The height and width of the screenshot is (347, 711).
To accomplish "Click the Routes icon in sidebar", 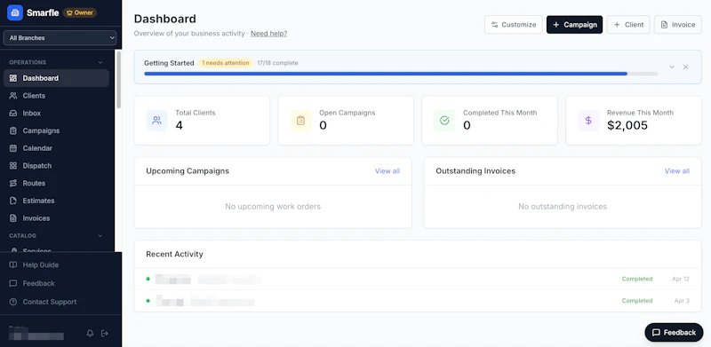I will pyautogui.click(x=13, y=183).
